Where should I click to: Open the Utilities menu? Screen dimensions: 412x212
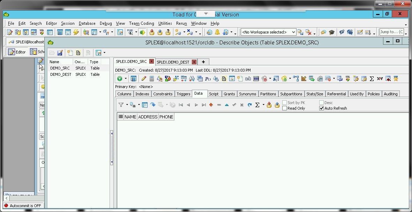165,23
